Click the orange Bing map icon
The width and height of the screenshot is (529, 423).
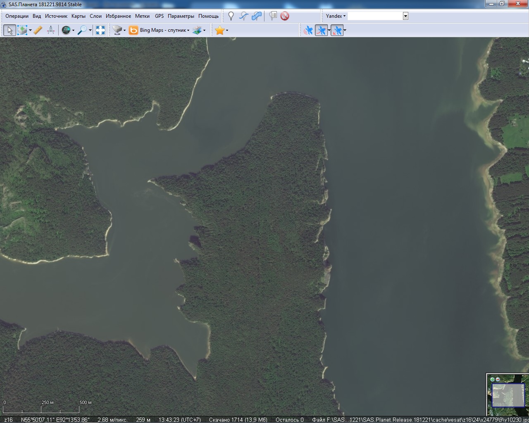click(x=133, y=30)
